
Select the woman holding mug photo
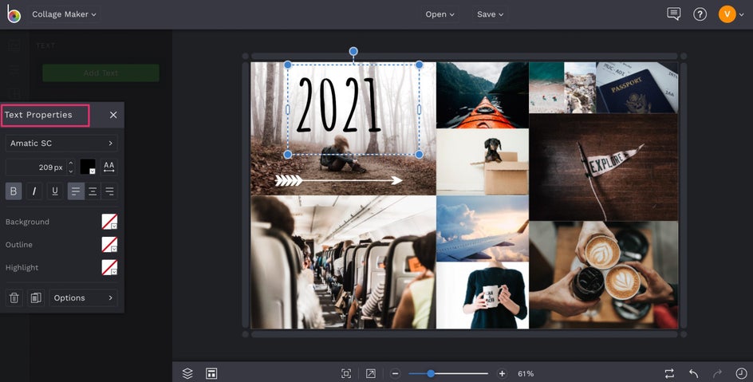pos(482,295)
